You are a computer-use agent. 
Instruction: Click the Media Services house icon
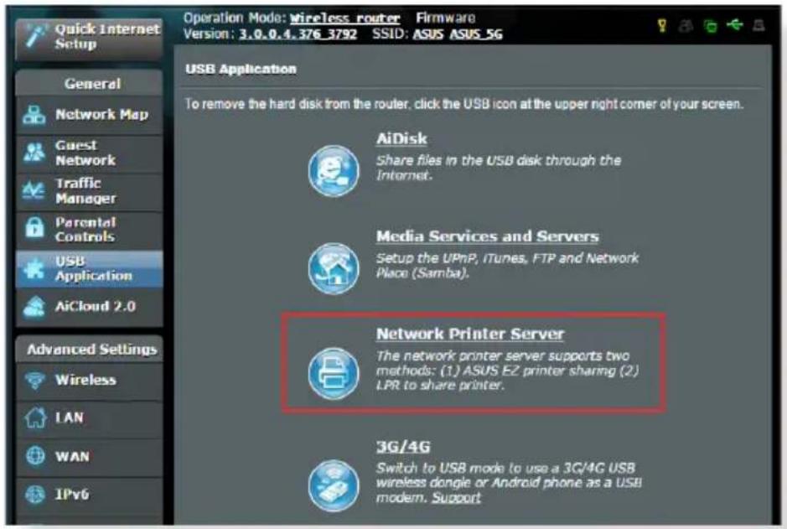(334, 268)
